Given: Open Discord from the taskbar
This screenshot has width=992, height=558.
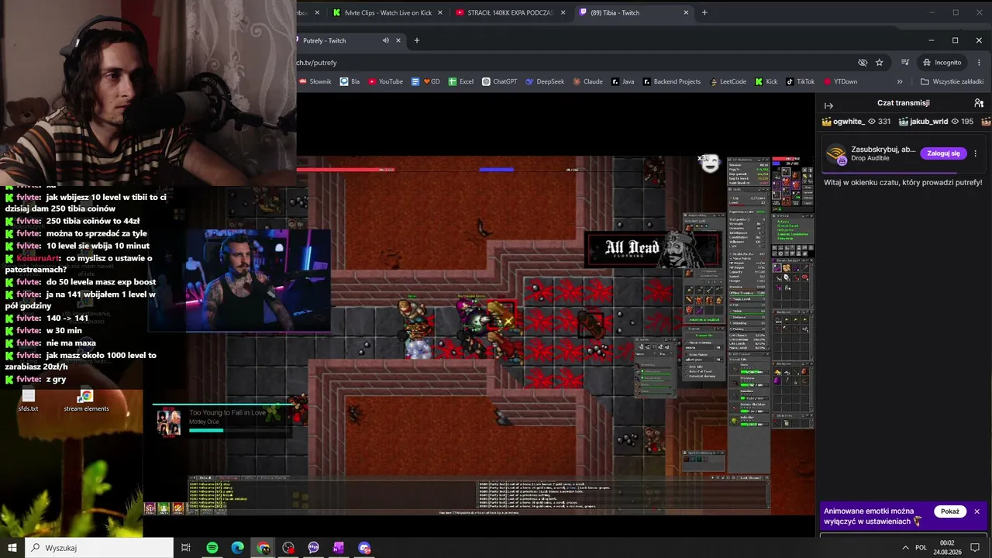Looking at the screenshot, I should click(364, 548).
